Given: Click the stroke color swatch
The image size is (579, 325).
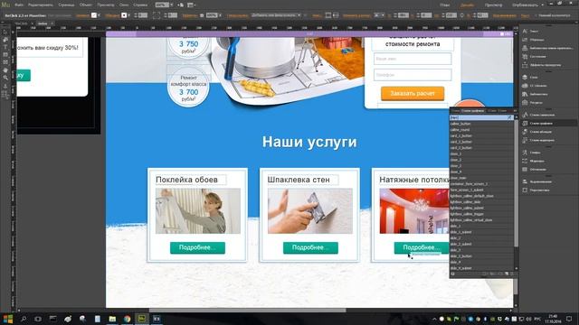Looking at the screenshot, I should (124, 15).
